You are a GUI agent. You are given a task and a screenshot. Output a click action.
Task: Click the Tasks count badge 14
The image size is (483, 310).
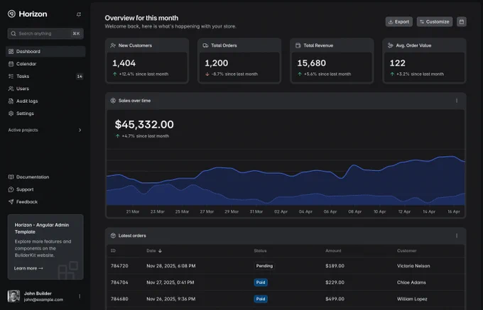80,77
